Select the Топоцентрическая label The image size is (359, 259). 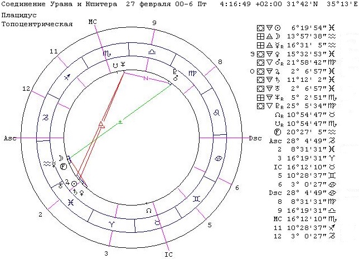coord(37,25)
